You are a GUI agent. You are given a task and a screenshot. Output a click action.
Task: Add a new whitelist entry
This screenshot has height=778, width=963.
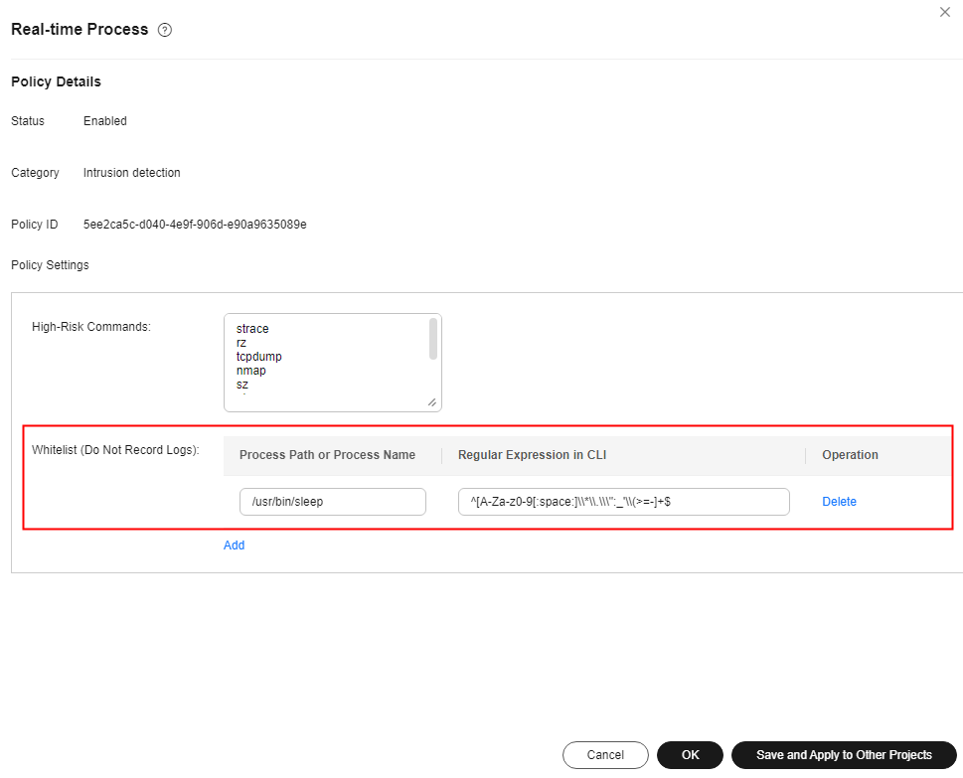pyautogui.click(x=234, y=545)
